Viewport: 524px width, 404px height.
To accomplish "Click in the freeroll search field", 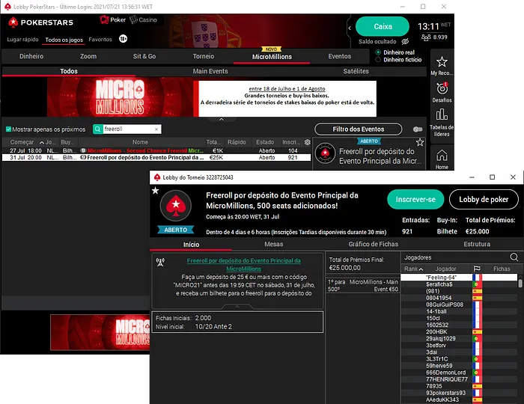I will (x=128, y=129).
